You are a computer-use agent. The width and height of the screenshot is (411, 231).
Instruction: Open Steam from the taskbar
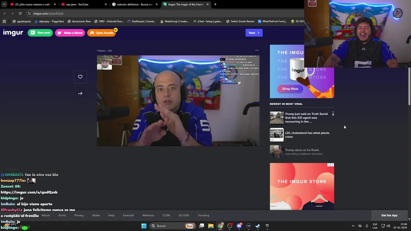pyautogui.click(x=258, y=226)
